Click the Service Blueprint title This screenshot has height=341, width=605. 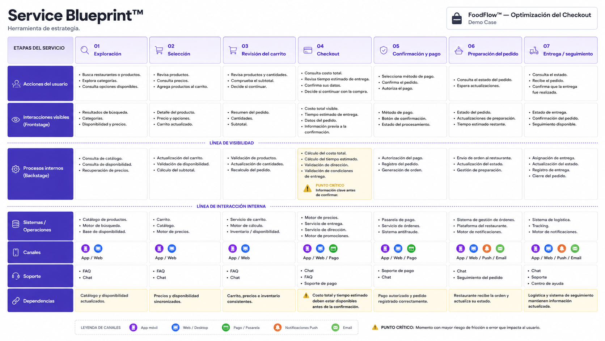click(76, 16)
